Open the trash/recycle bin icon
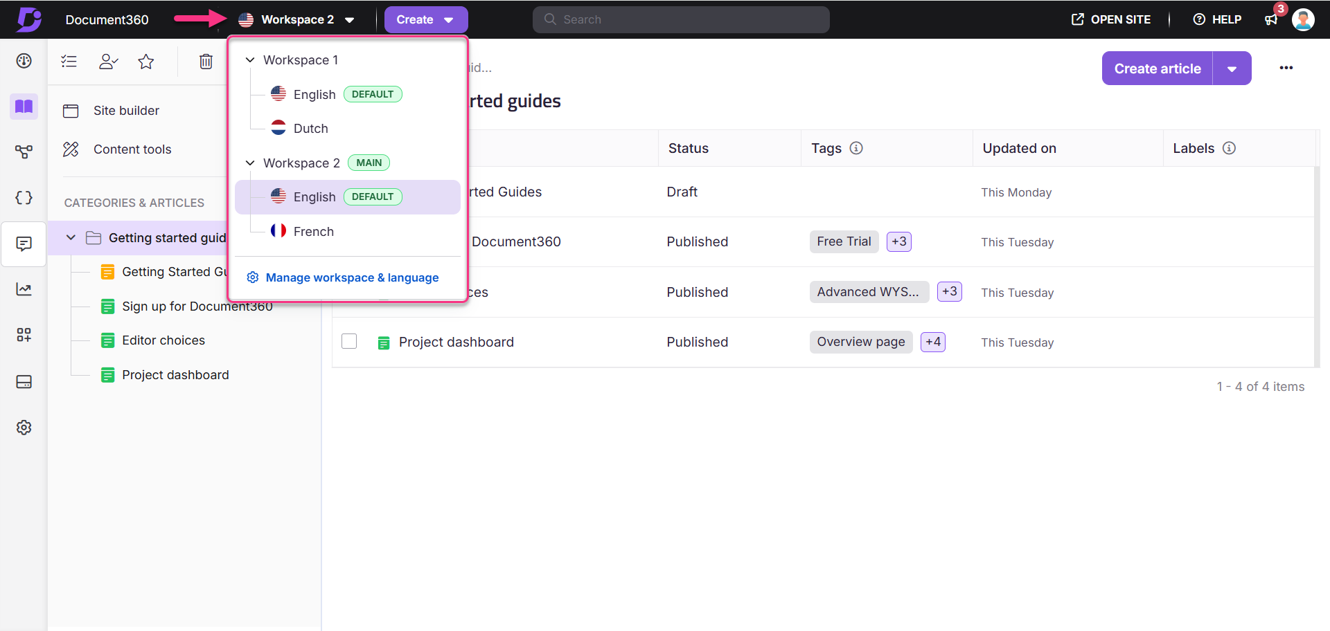The width and height of the screenshot is (1330, 631). (x=206, y=61)
